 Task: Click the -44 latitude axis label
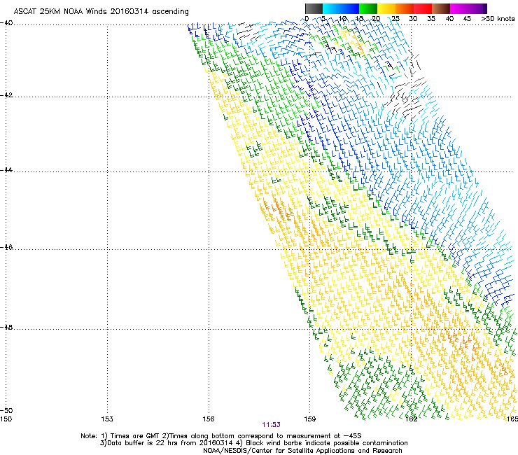[x=6, y=170]
